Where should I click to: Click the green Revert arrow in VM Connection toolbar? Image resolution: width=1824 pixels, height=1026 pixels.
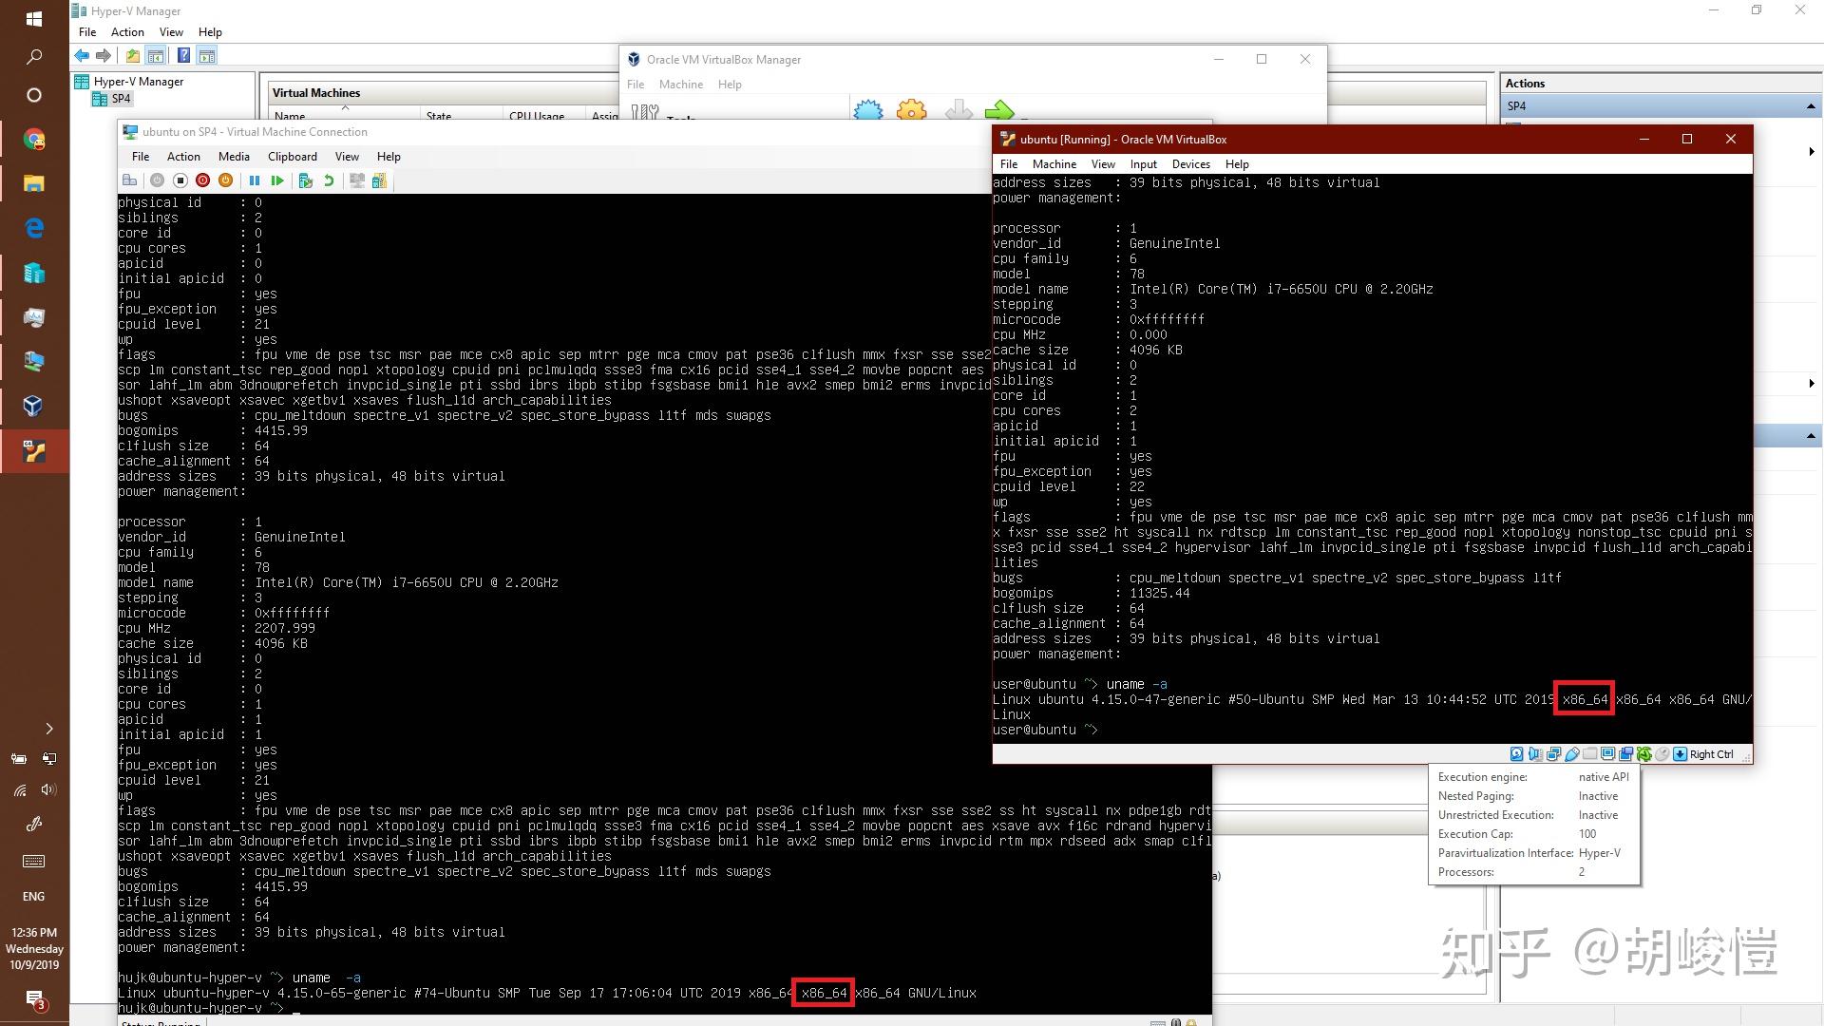[329, 180]
